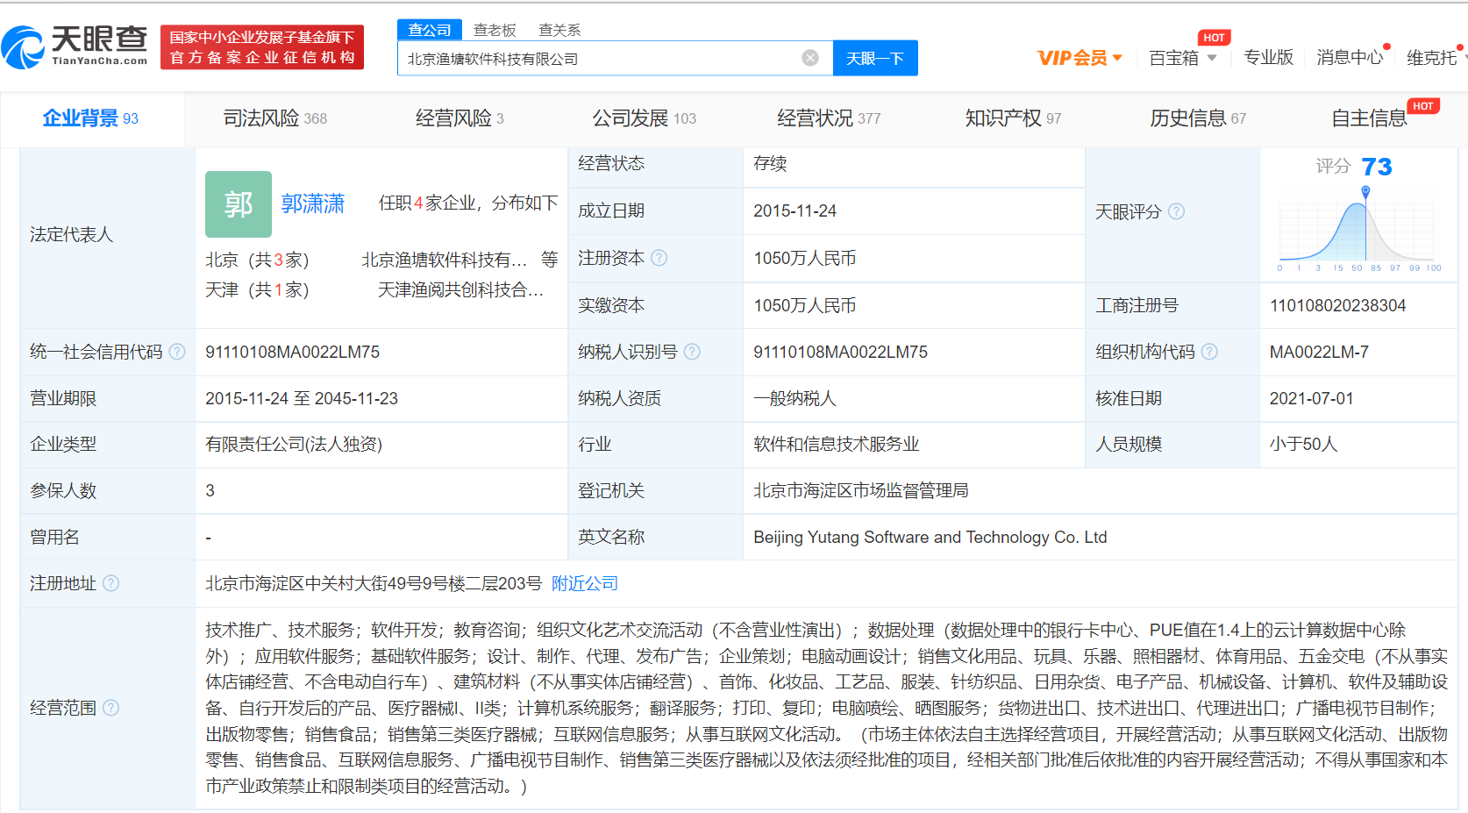The width and height of the screenshot is (1468, 813).
Task: Click the HOT badge on 自主信息
Action: click(1423, 106)
